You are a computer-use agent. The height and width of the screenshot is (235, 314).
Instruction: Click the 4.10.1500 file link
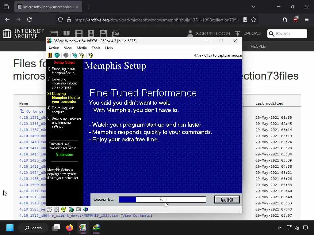click(33, 185)
